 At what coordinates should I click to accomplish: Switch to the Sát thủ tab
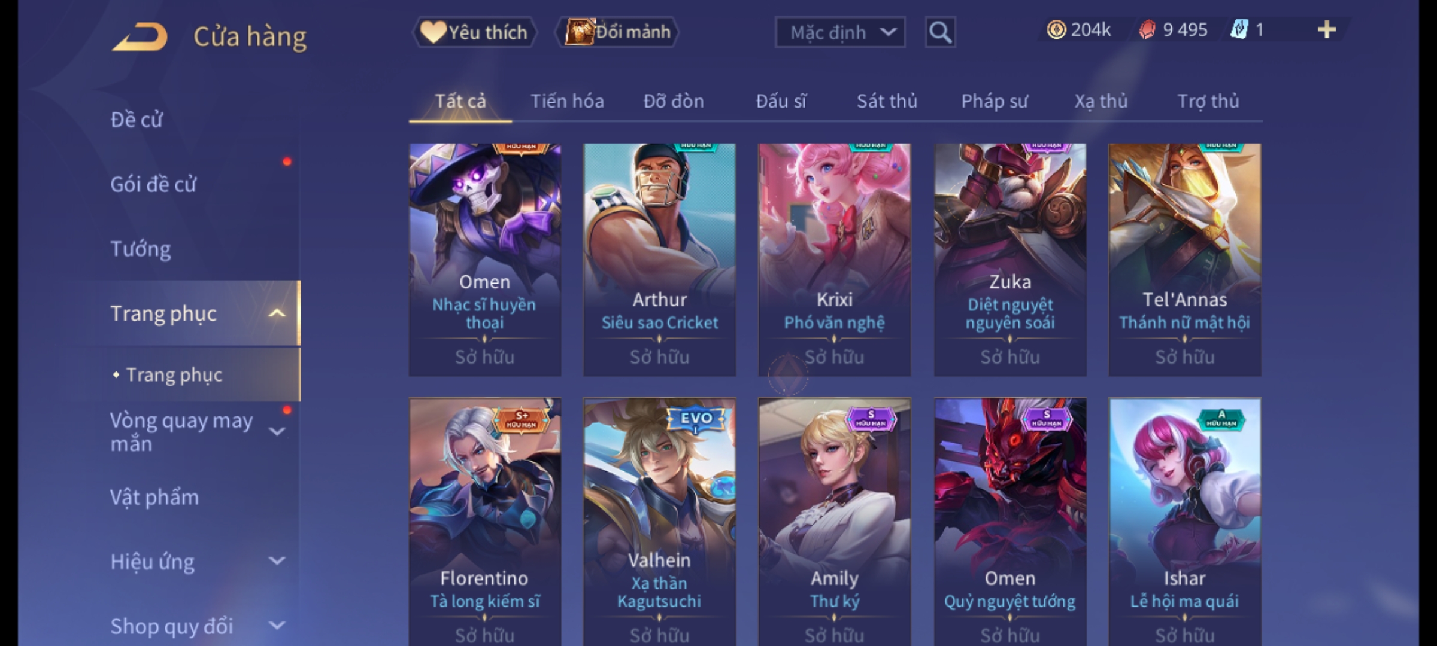(887, 101)
